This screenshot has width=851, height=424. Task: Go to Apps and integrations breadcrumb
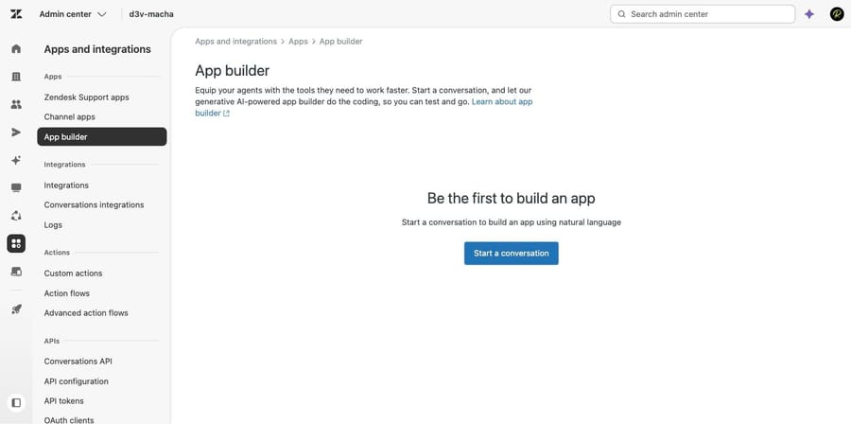coord(235,42)
